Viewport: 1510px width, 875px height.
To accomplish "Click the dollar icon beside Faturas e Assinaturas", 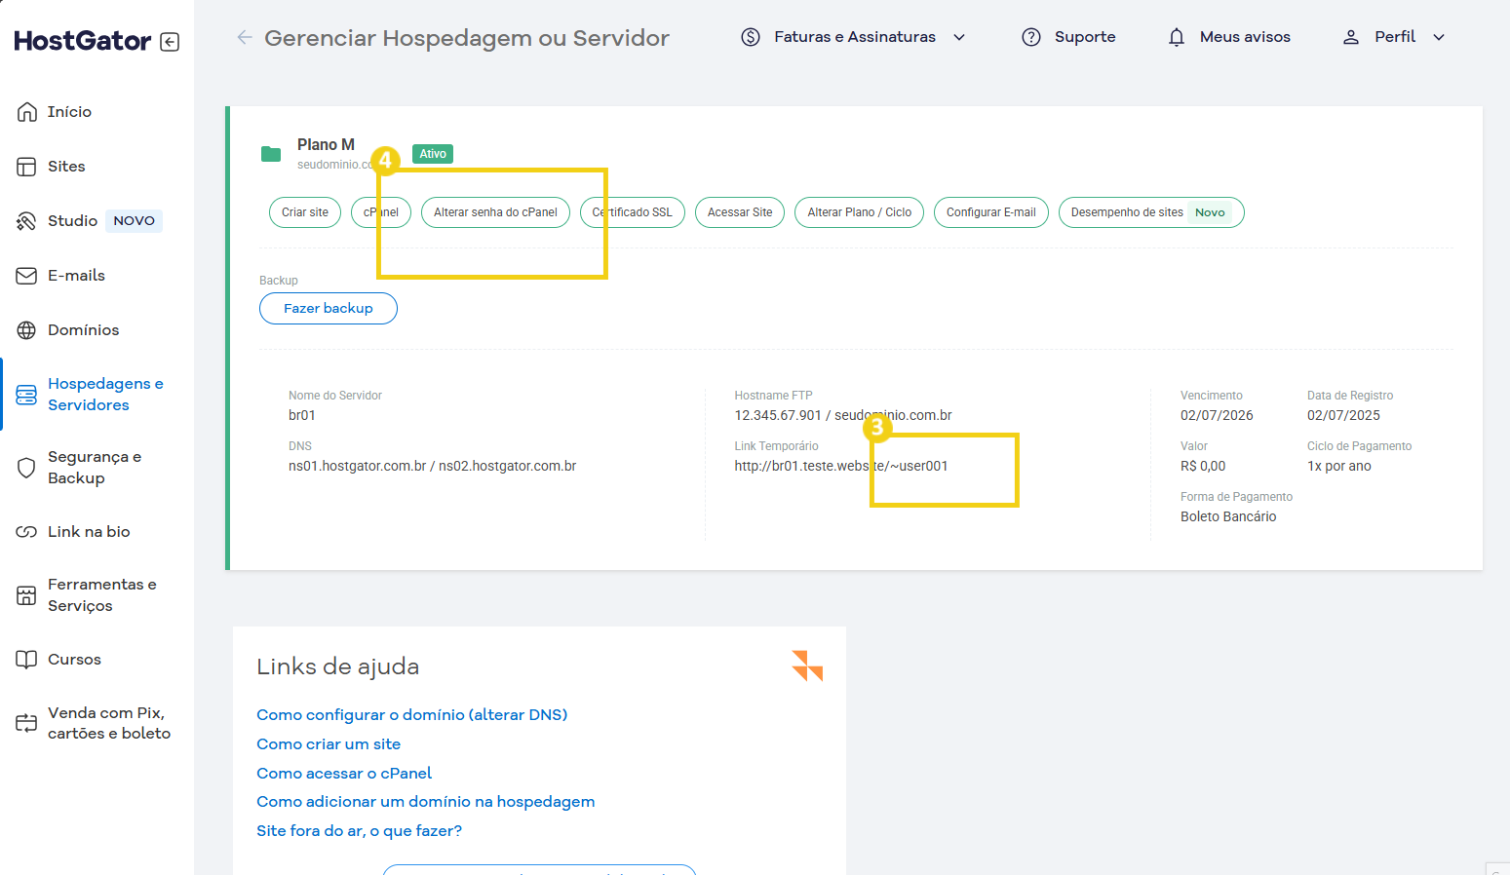I will pyautogui.click(x=751, y=37).
